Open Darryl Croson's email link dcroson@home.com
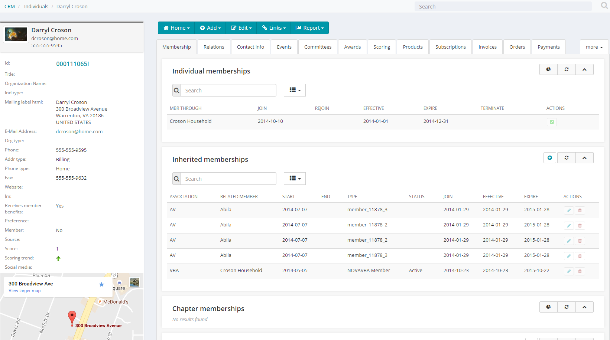 [x=79, y=131]
